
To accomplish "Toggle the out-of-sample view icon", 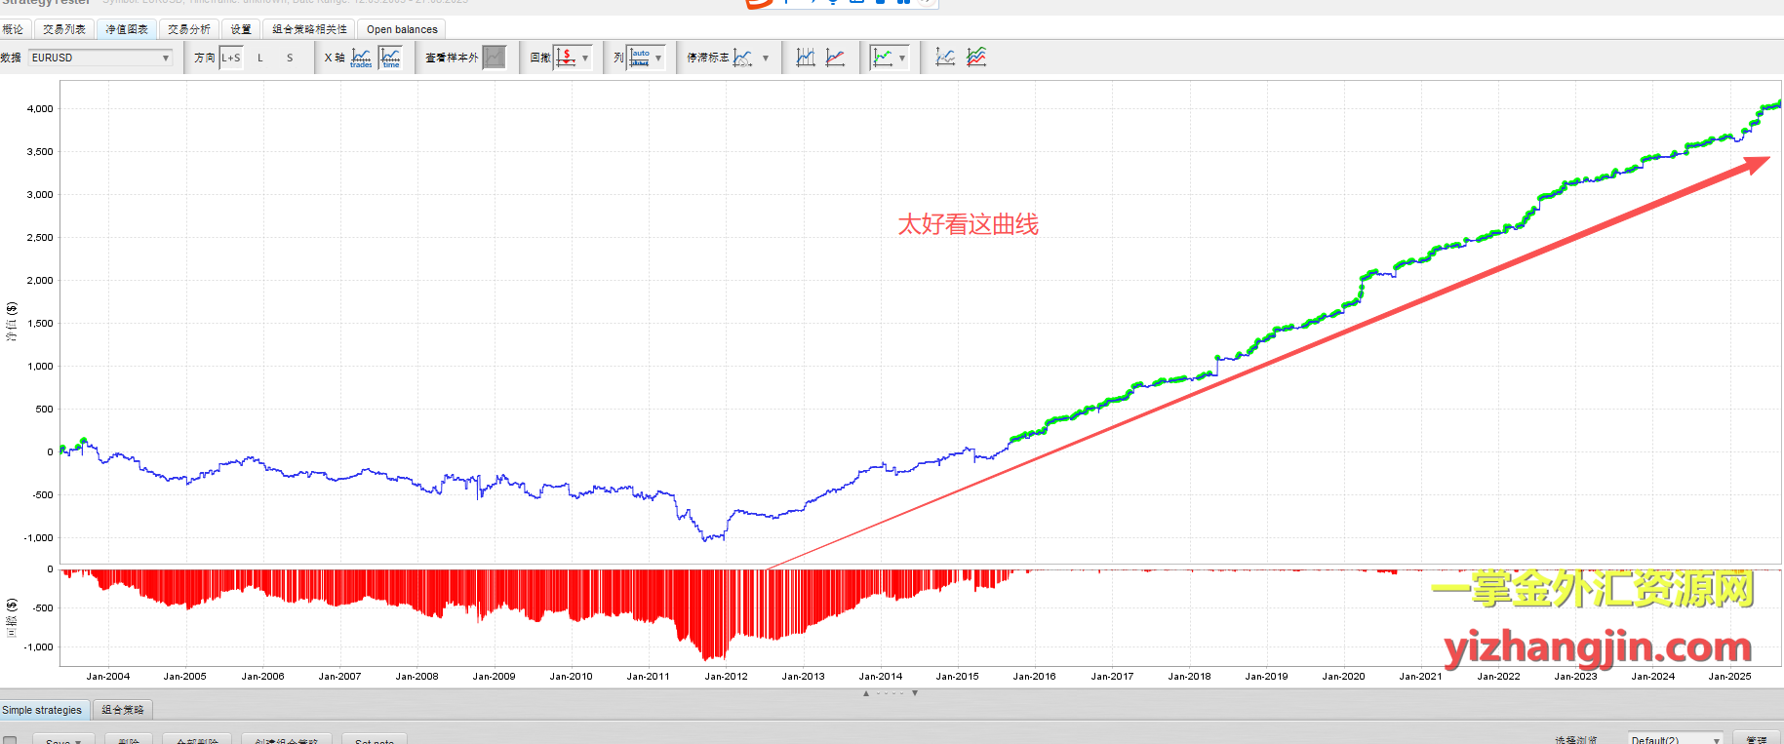I will [495, 58].
